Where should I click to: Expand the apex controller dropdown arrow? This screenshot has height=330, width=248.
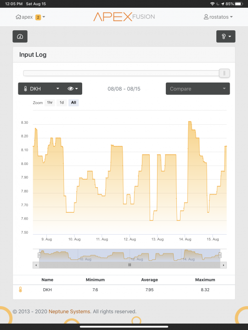tap(44, 17)
